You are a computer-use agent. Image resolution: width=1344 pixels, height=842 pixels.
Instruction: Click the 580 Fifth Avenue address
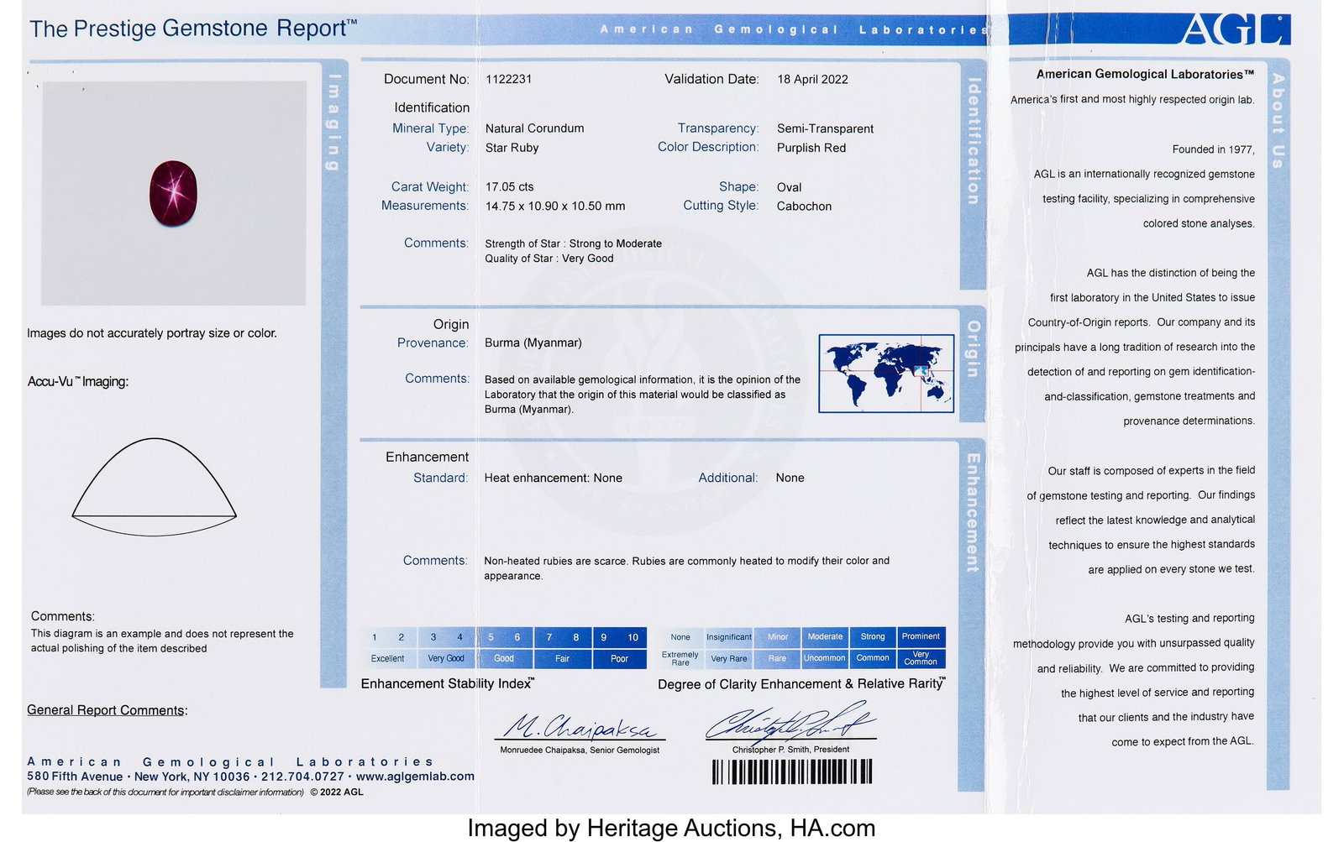[x=75, y=777]
